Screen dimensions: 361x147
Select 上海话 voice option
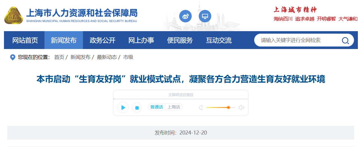point(174,107)
